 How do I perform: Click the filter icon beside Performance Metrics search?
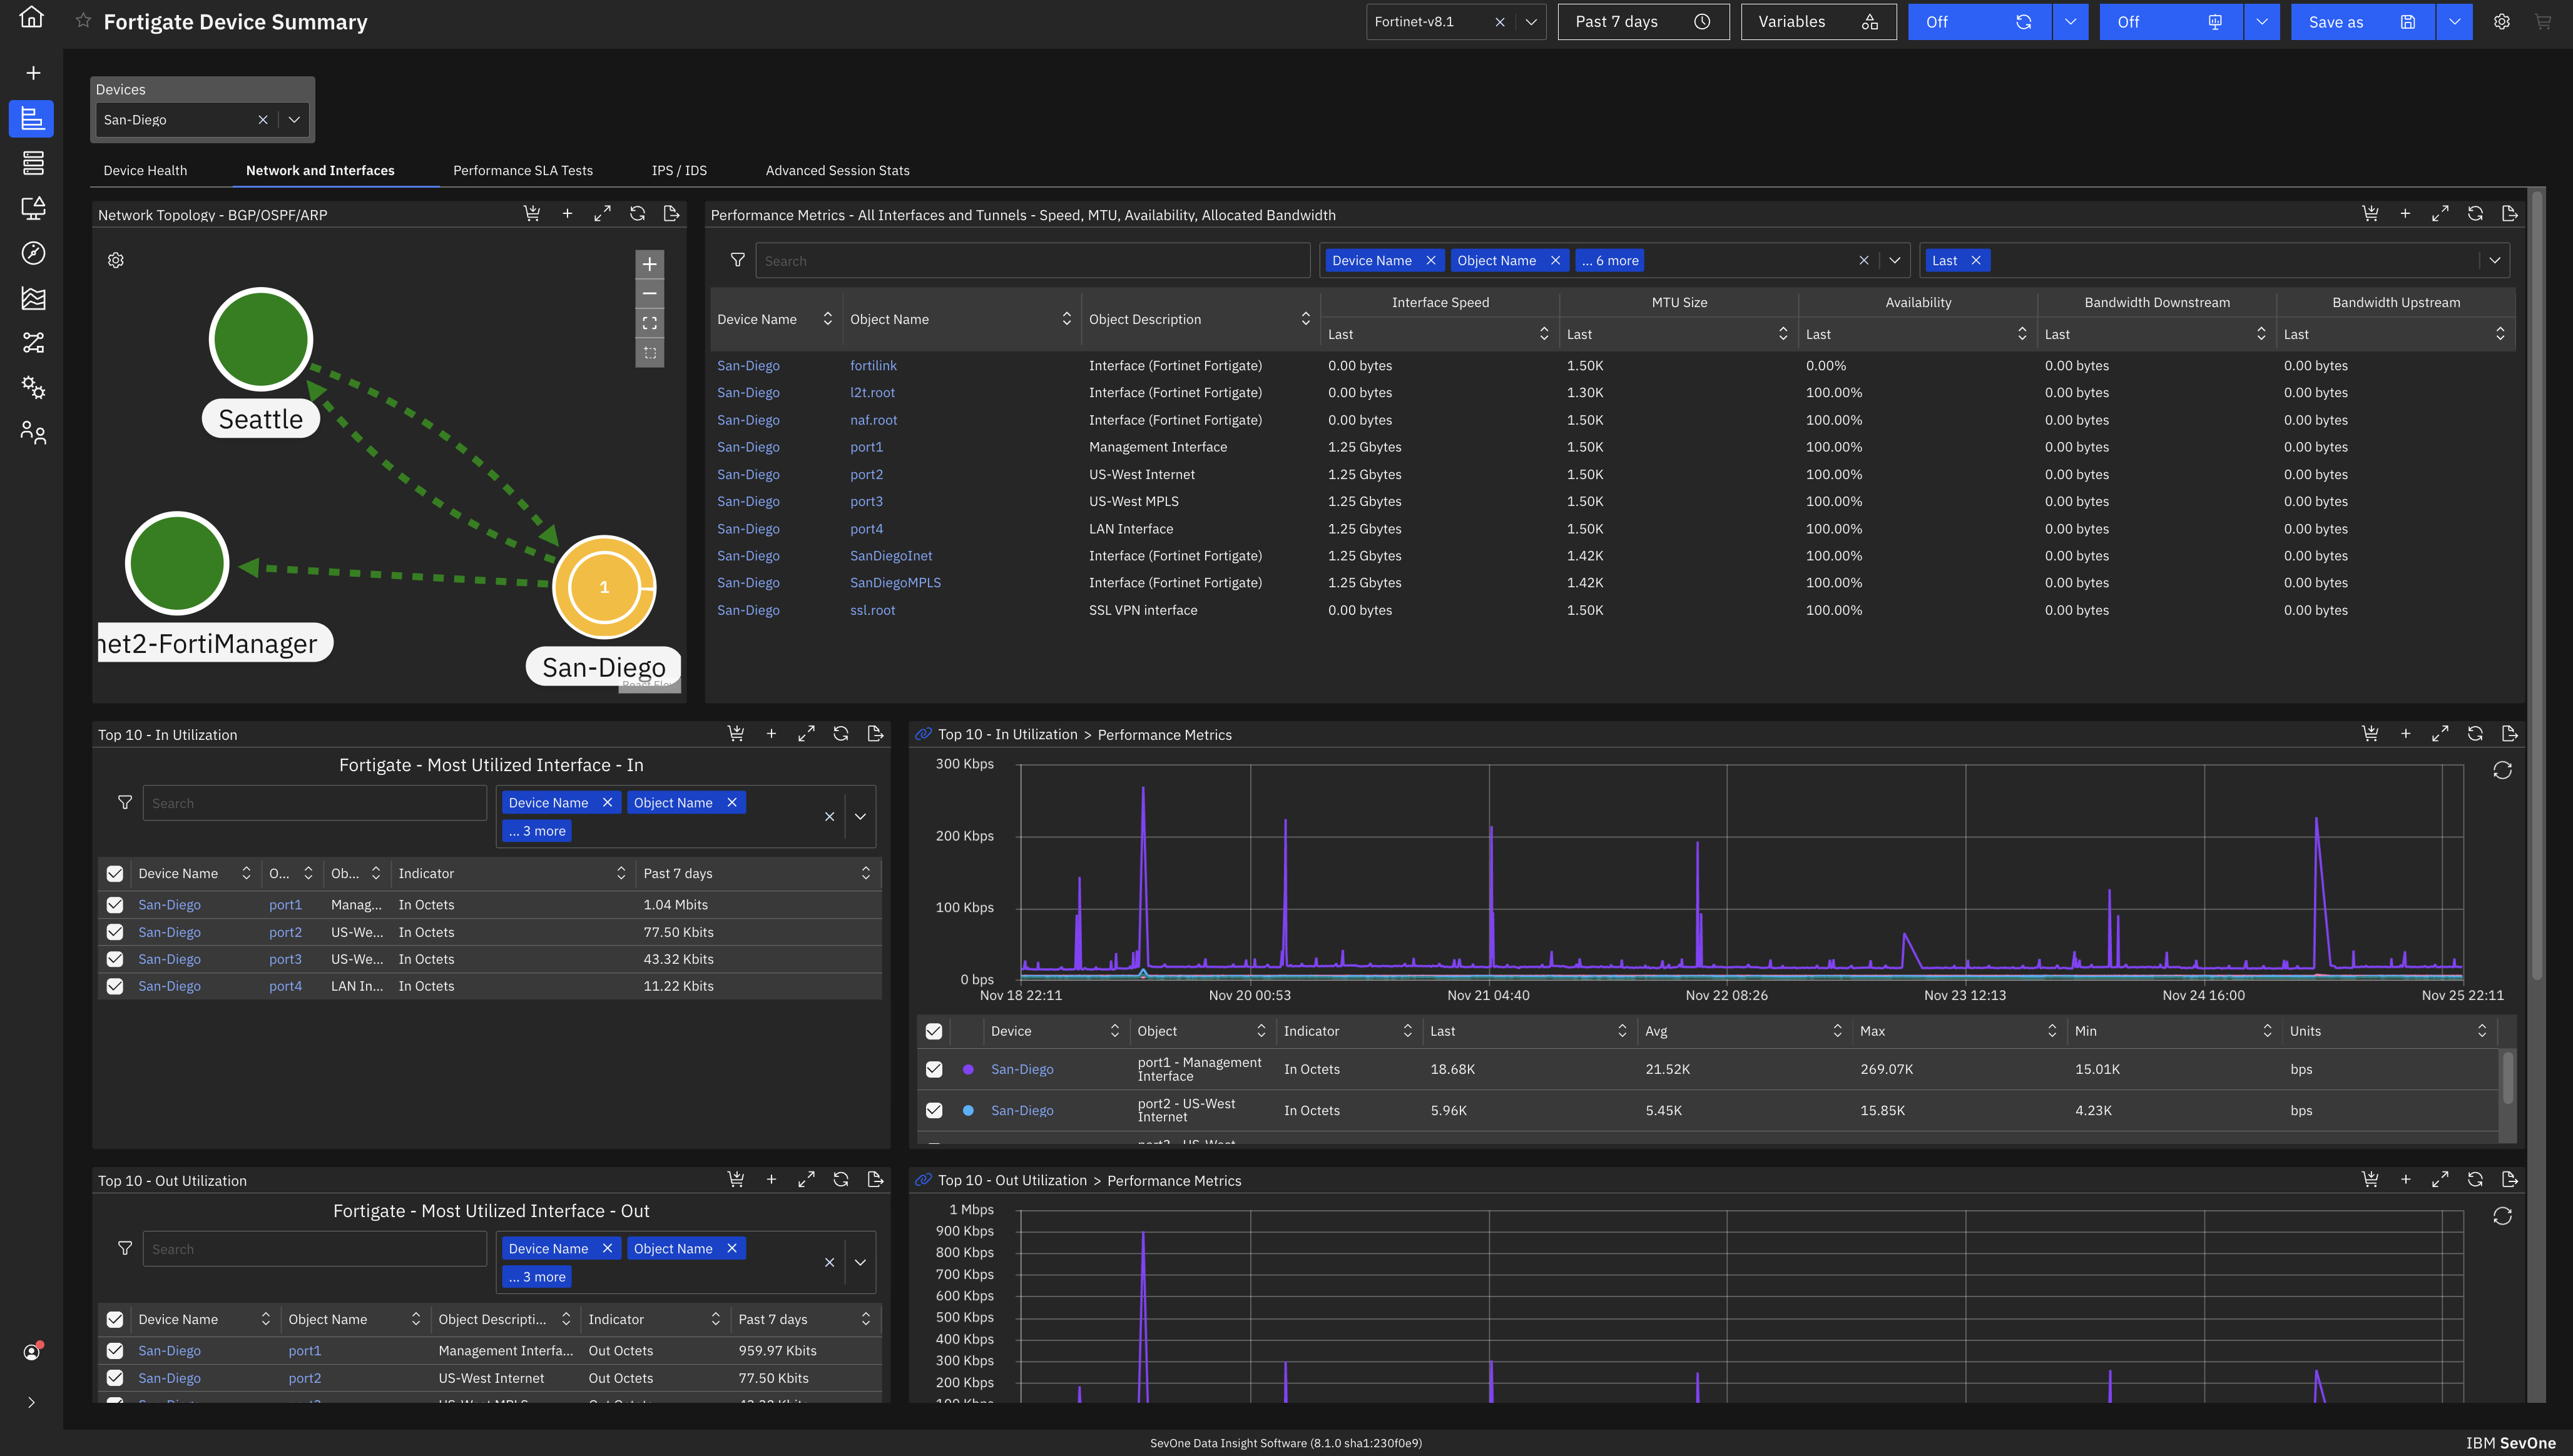737,260
